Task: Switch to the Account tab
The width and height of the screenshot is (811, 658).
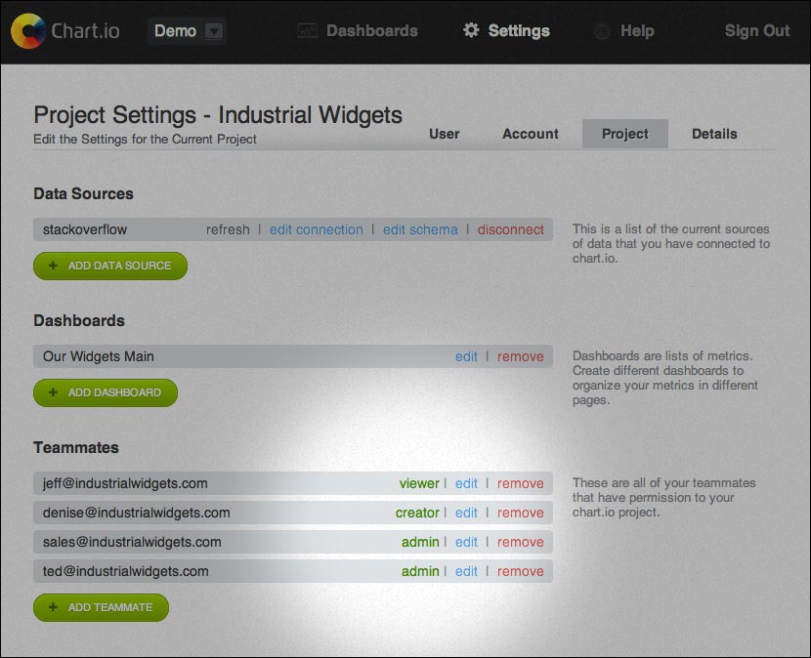Action: [531, 134]
